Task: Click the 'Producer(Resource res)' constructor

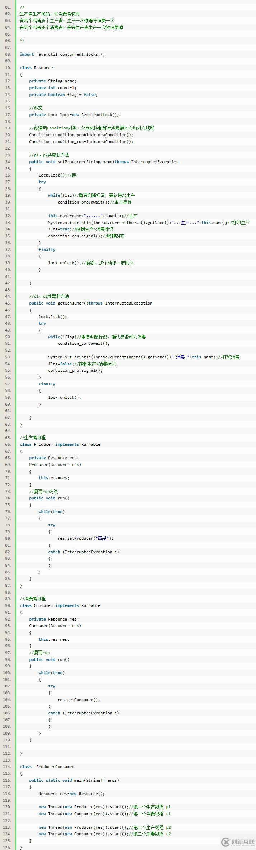Action: click(55, 465)
